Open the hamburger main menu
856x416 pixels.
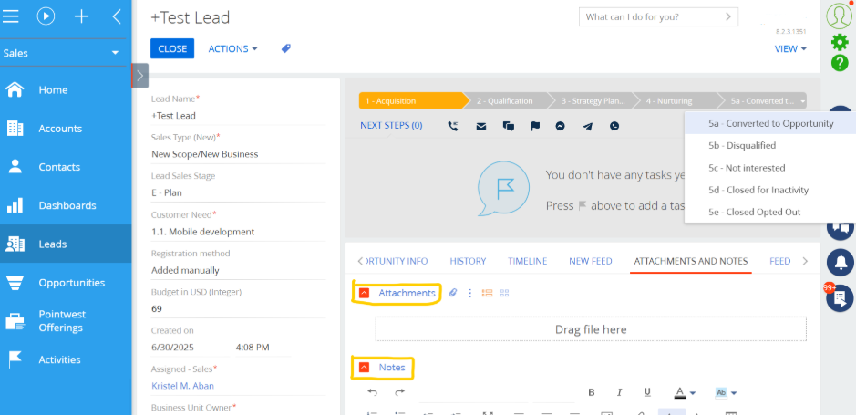[11, 17]
